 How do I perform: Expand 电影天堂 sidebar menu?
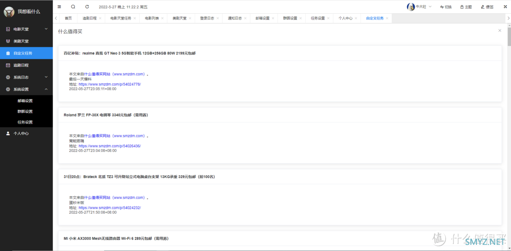(26, 29)
